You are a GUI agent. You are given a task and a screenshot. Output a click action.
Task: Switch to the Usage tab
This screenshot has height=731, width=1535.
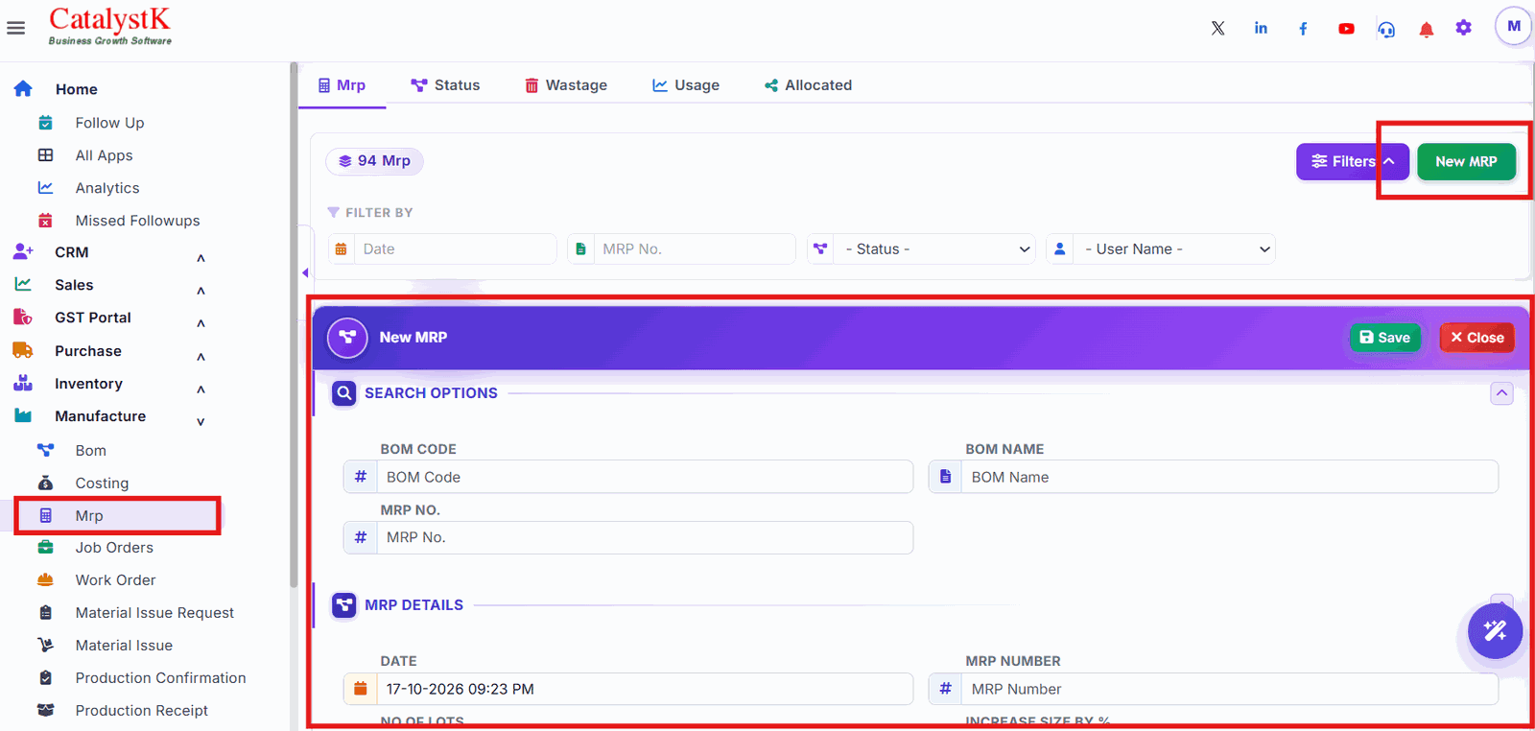point(686,85)
